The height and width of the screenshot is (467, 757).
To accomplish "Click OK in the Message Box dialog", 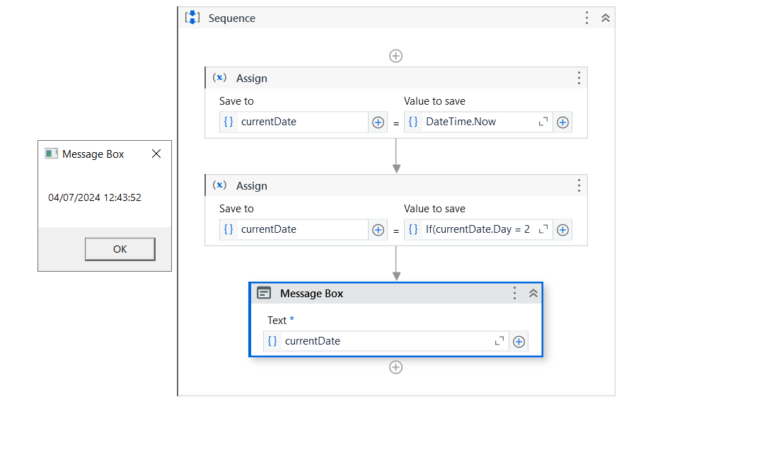I will tap(120, 249).
